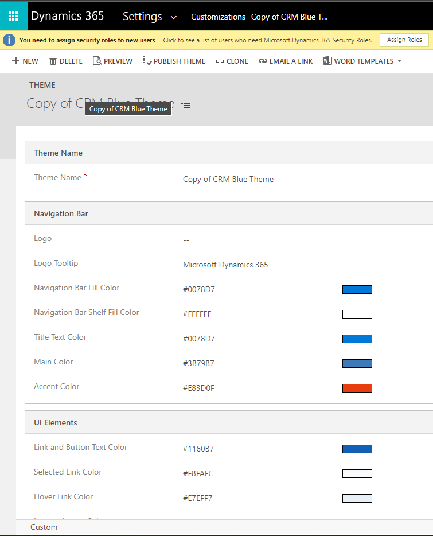433x536 pixels.
Task: Edit Title Text Color value #0078D7
Action: coord(199,339)
